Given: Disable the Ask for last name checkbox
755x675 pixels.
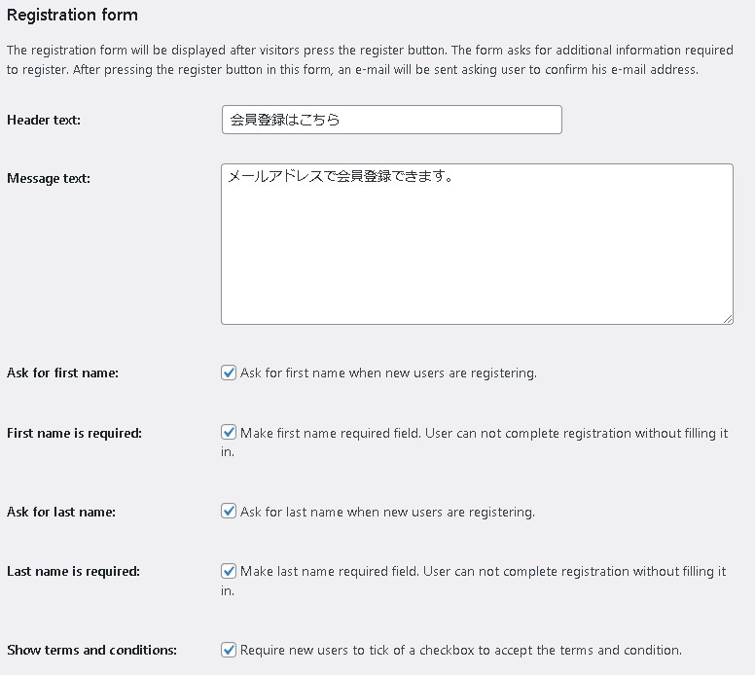Looking at the screenshot, I should (x=229, y=512).
